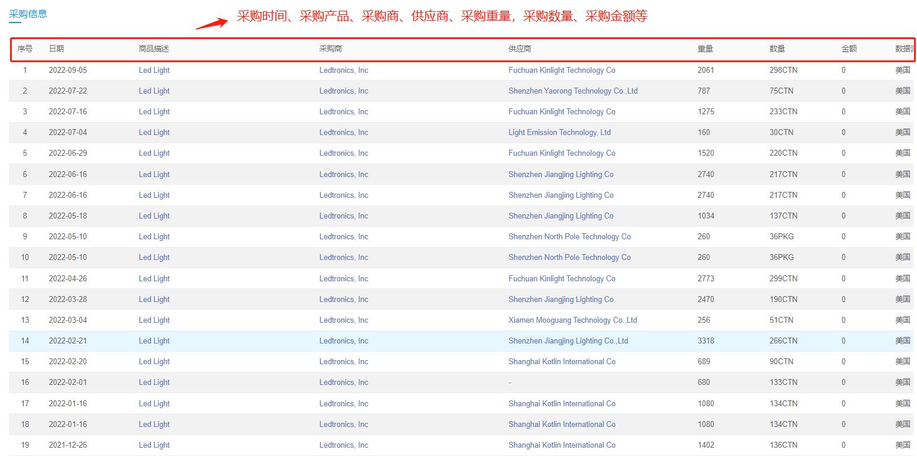Click the 日期 column header
Screen dimensions: 917x456
(x=56, y=49)
